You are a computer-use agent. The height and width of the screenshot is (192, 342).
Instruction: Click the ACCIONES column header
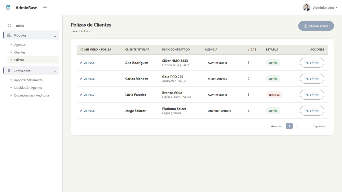pos(317,49)
